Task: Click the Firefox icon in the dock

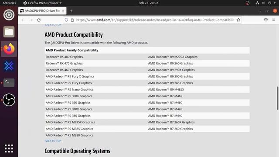Action: coord(9,49)
